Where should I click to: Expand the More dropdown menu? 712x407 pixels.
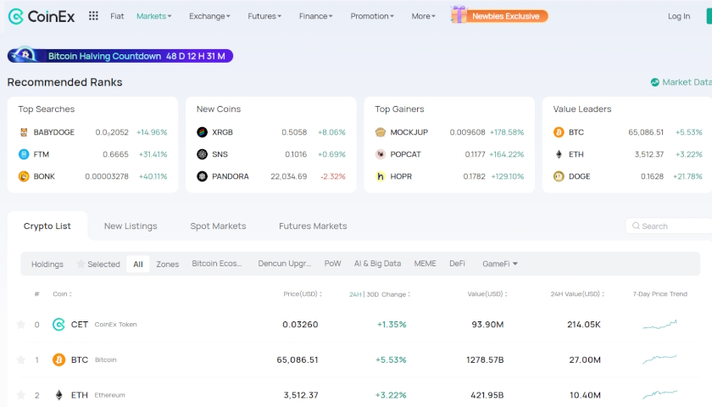coord(423,16)
